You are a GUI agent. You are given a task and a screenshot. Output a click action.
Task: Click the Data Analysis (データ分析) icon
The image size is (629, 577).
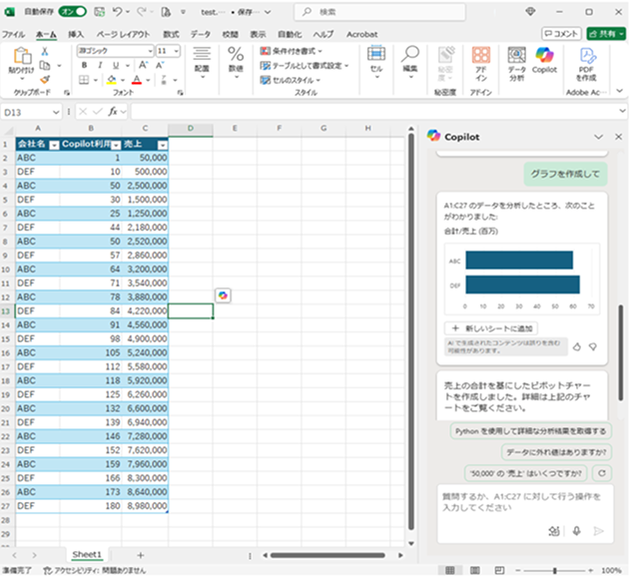(517, 64)
